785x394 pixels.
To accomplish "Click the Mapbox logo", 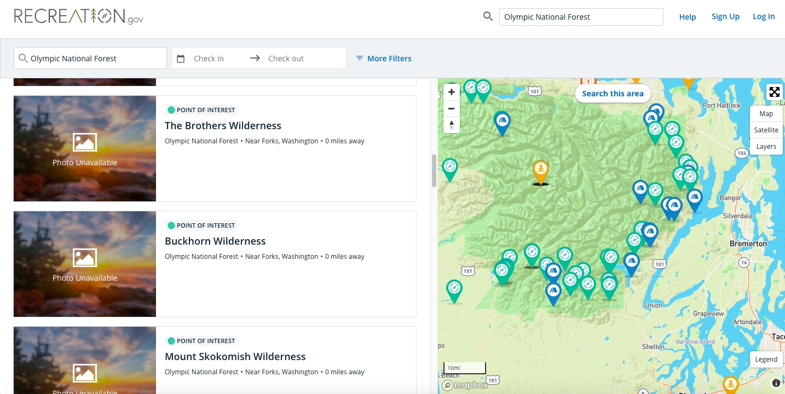I will pyautogui.click(x=465, y=385).
